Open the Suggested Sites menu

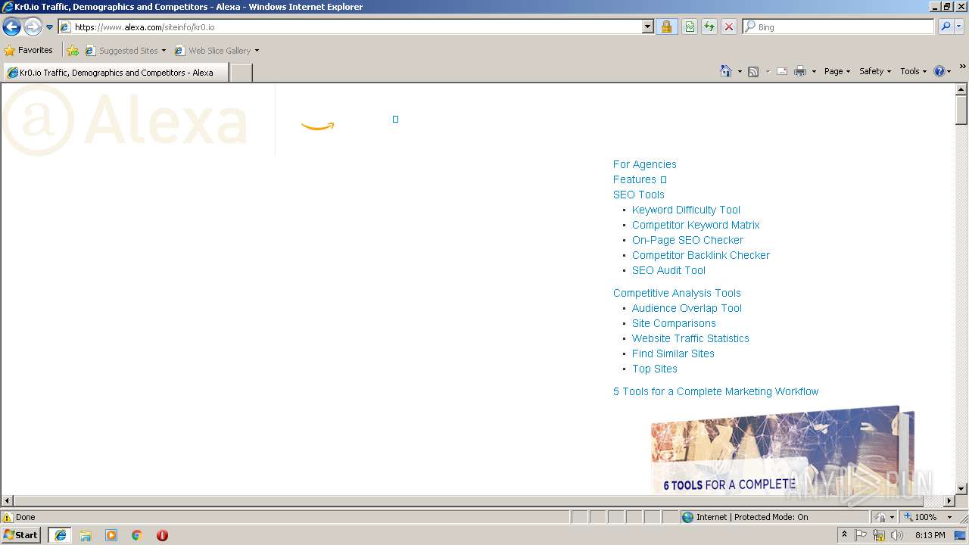coord(125,51)
